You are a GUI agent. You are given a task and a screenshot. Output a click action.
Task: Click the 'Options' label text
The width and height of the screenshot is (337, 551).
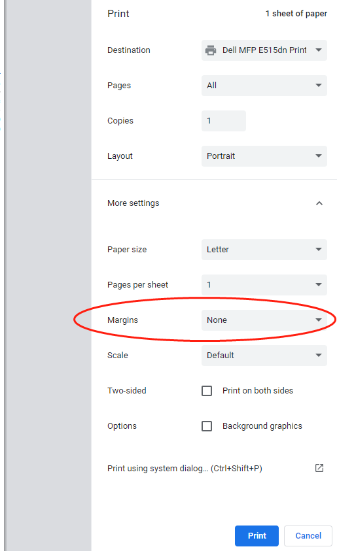[x=122, y=426]
